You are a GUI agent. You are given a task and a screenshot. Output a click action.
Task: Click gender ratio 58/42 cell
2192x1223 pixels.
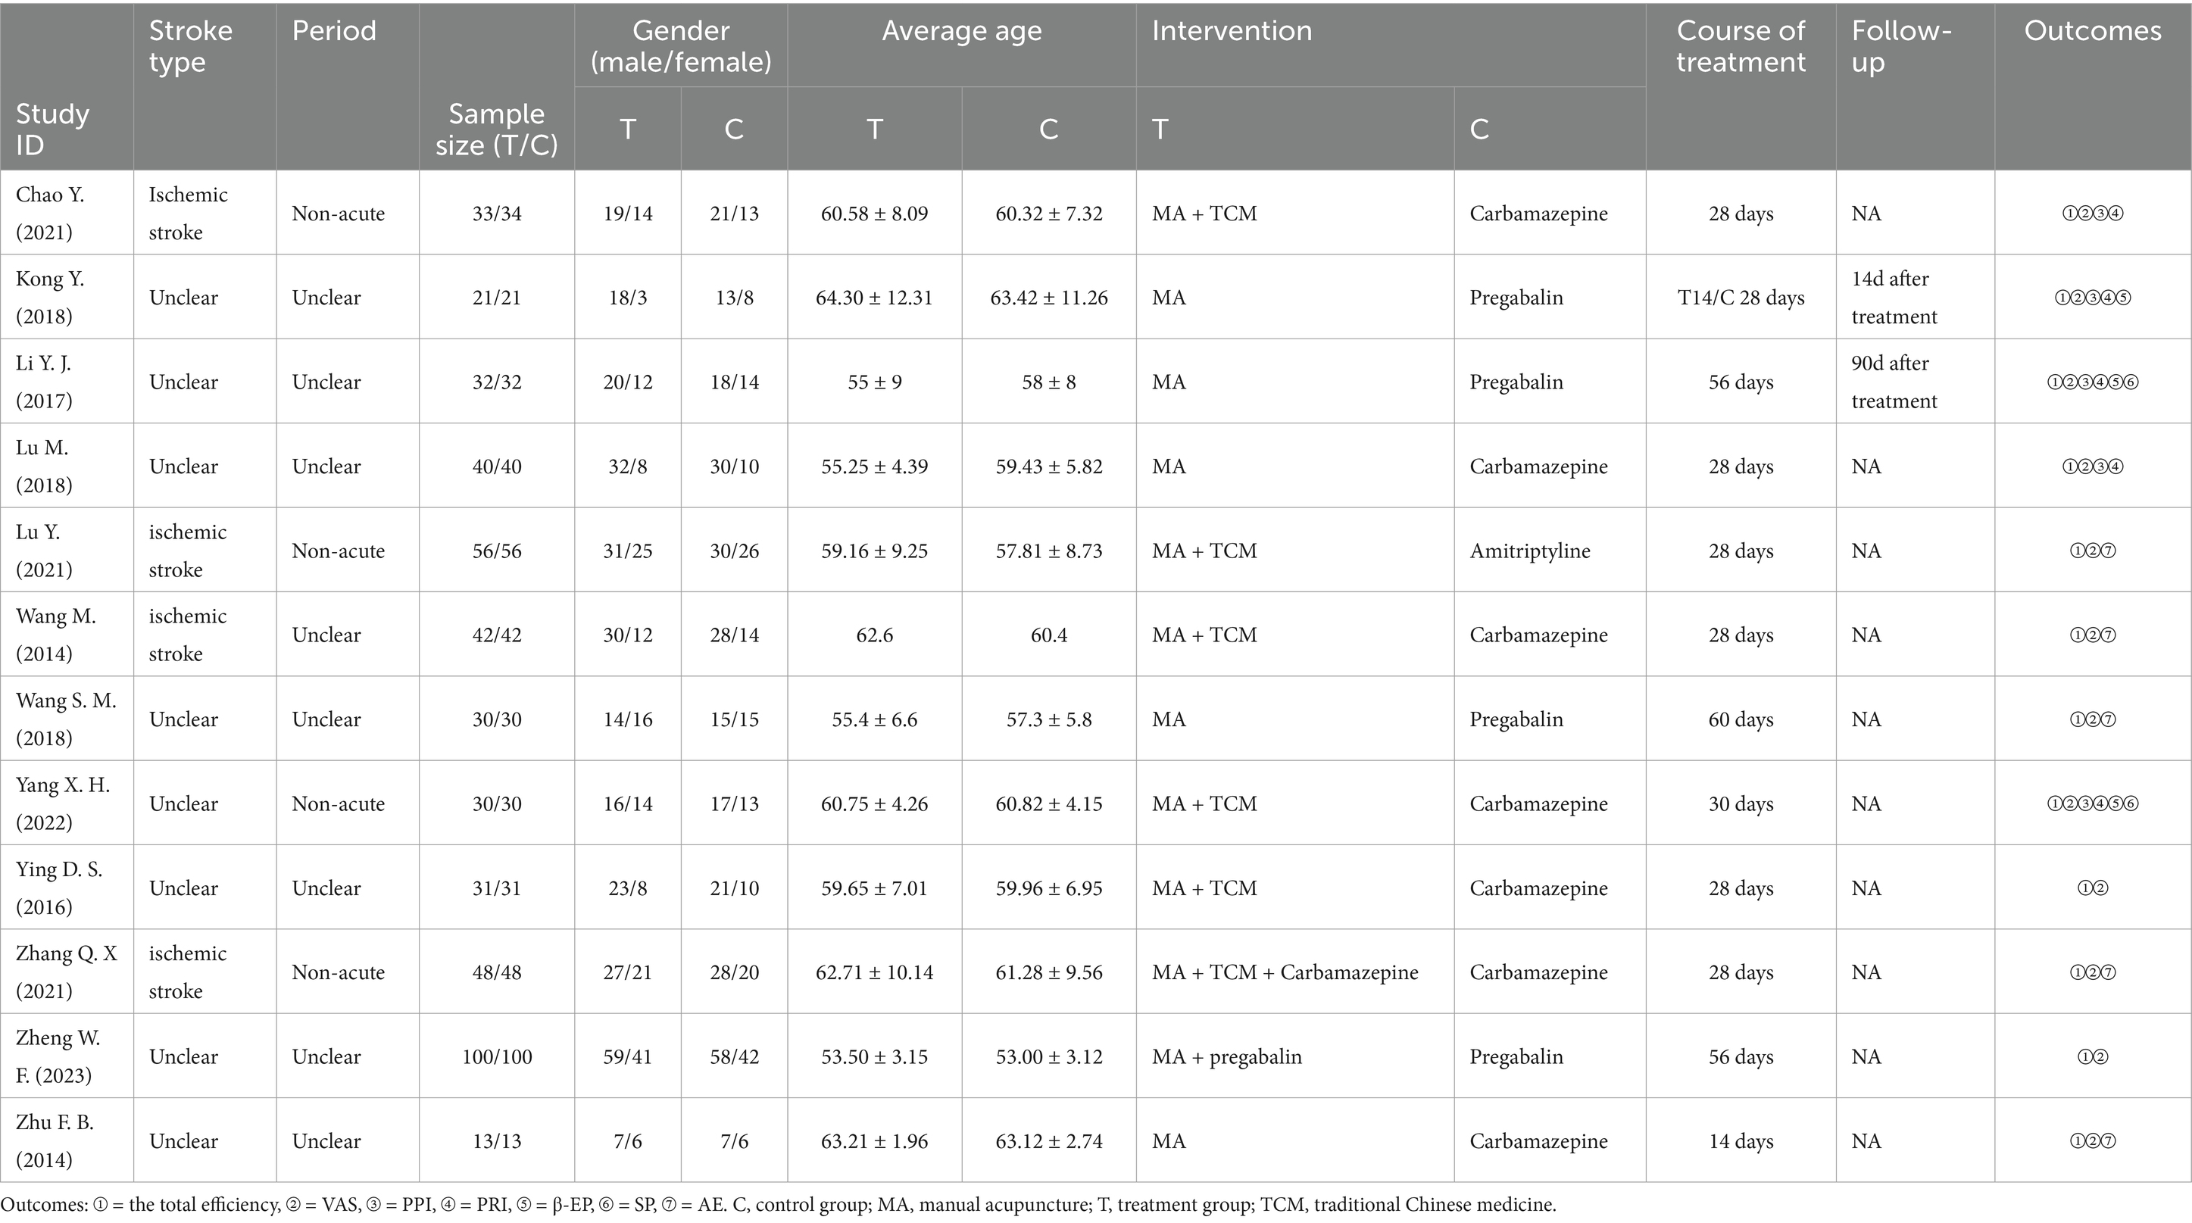[735, 1056]
